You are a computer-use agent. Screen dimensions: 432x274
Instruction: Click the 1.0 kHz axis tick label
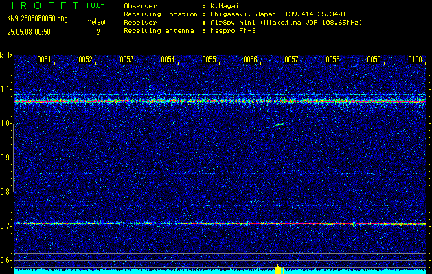point(6,123)
